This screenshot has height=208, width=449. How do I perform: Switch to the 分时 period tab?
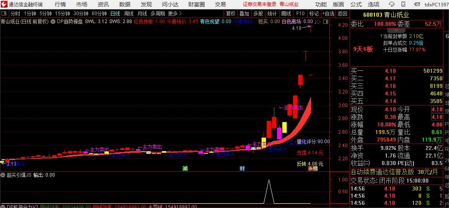[16, 14]
